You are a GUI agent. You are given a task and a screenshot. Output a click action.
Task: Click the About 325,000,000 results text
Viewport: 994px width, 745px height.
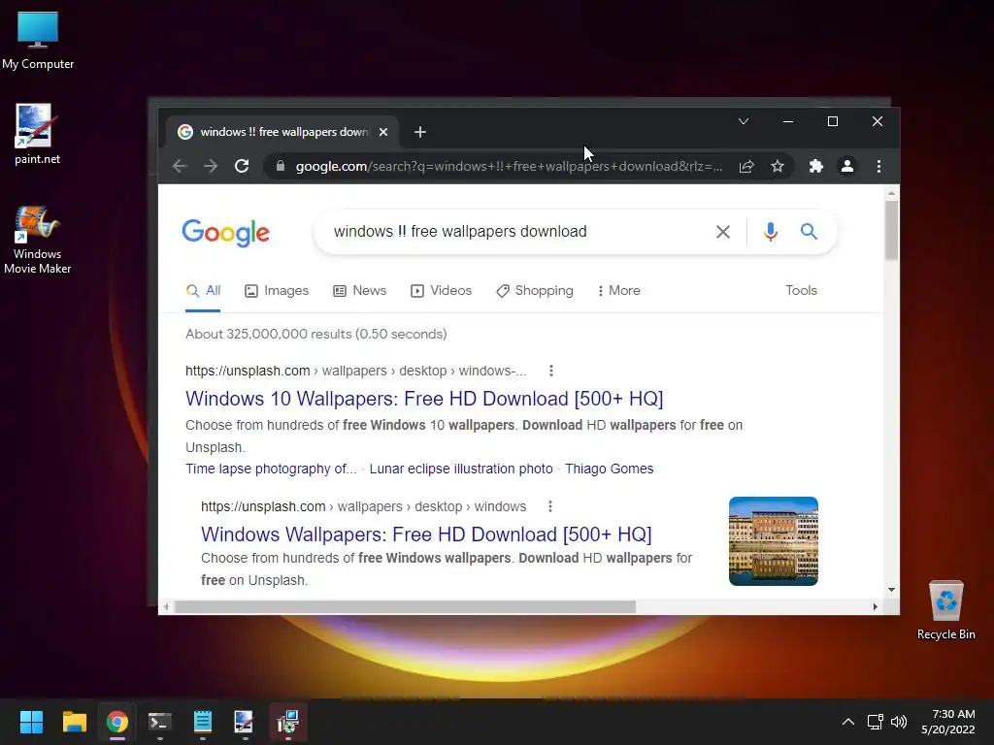tap(315, 334)
